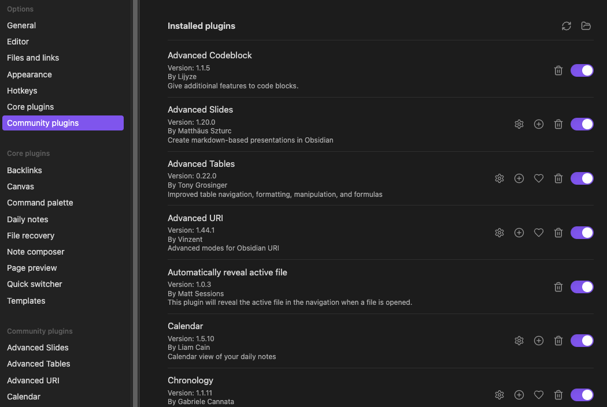Uninstall Automatically reveal active file plugin
Viewport: 607px width, 407px height.
coord(558,287)
